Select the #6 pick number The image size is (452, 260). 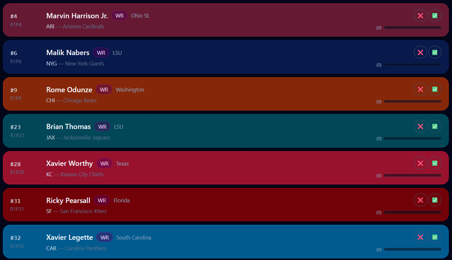(14, 53)
